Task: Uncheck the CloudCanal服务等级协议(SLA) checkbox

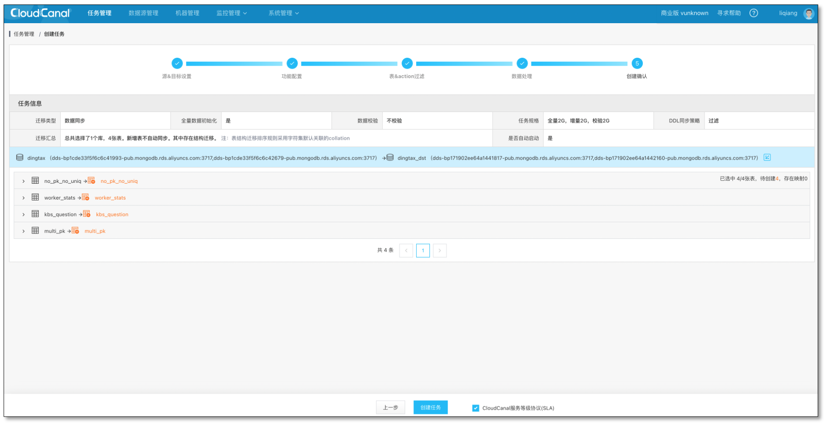Action: pos(475,408)
